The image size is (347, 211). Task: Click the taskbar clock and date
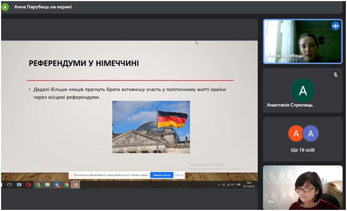pos(249,184)
